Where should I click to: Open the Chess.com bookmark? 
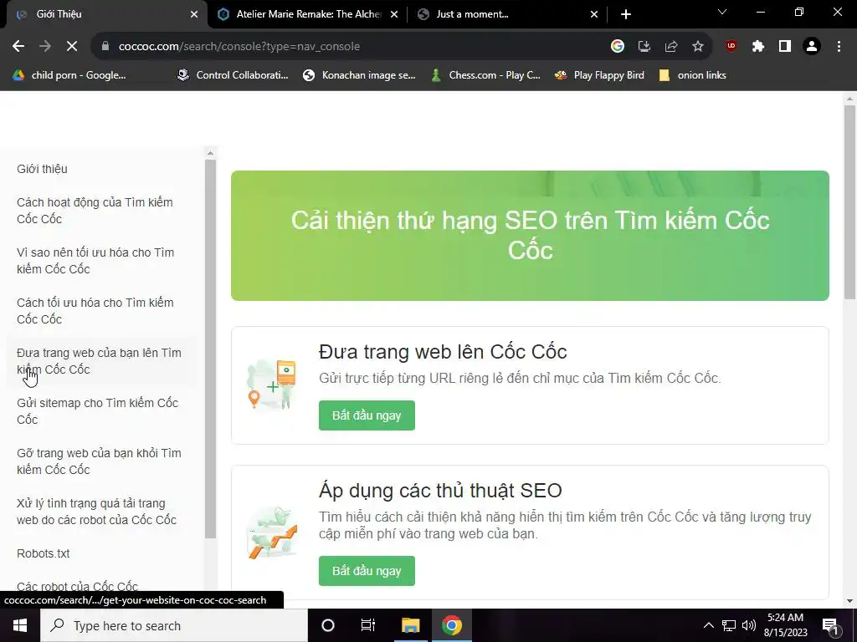coord(485,75)
